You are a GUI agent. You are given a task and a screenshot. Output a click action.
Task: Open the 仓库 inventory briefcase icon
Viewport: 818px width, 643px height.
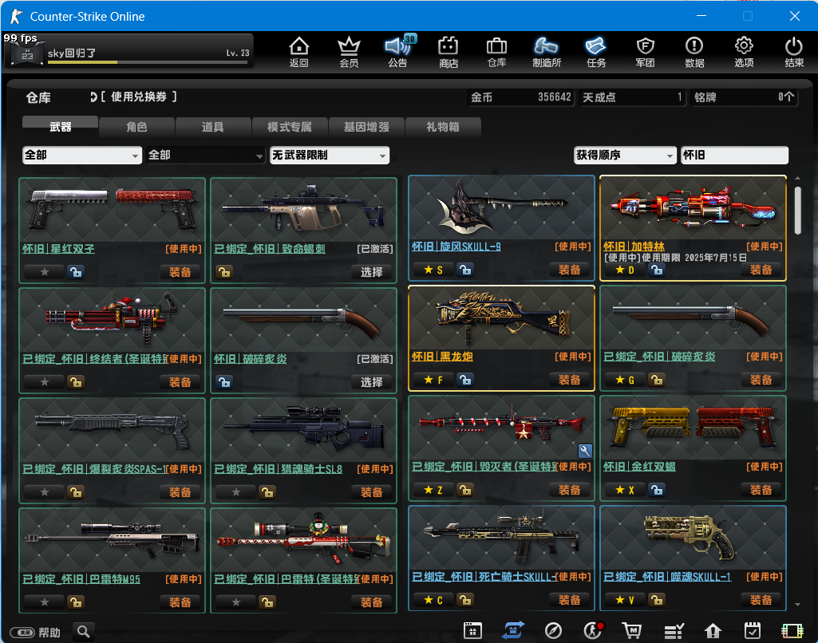[x=496, y=52]
